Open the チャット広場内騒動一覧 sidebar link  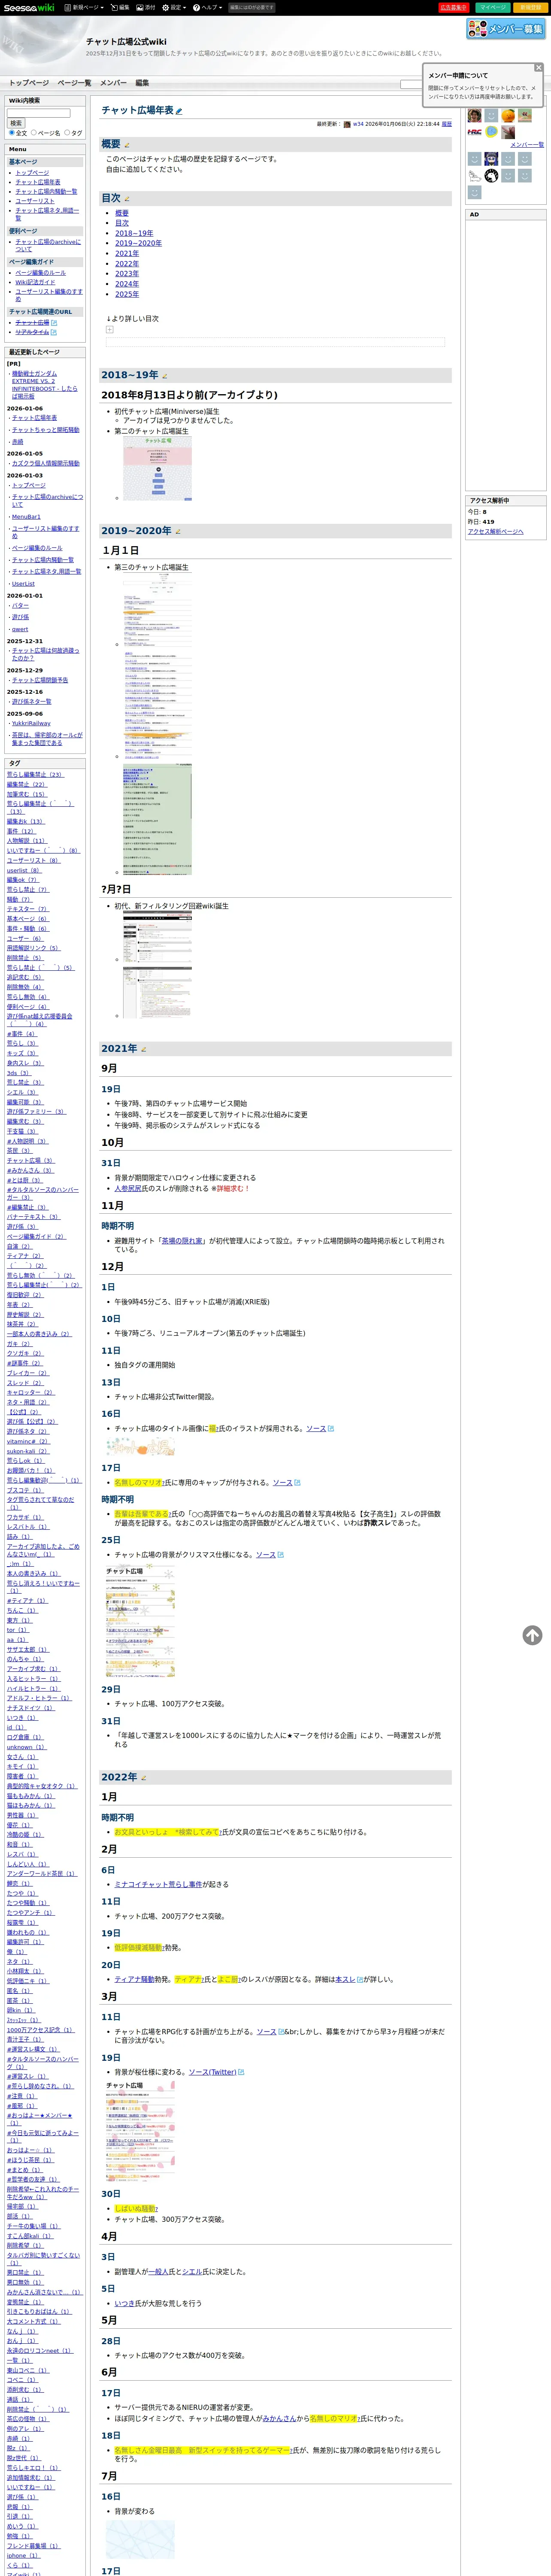tap(46, 191)
